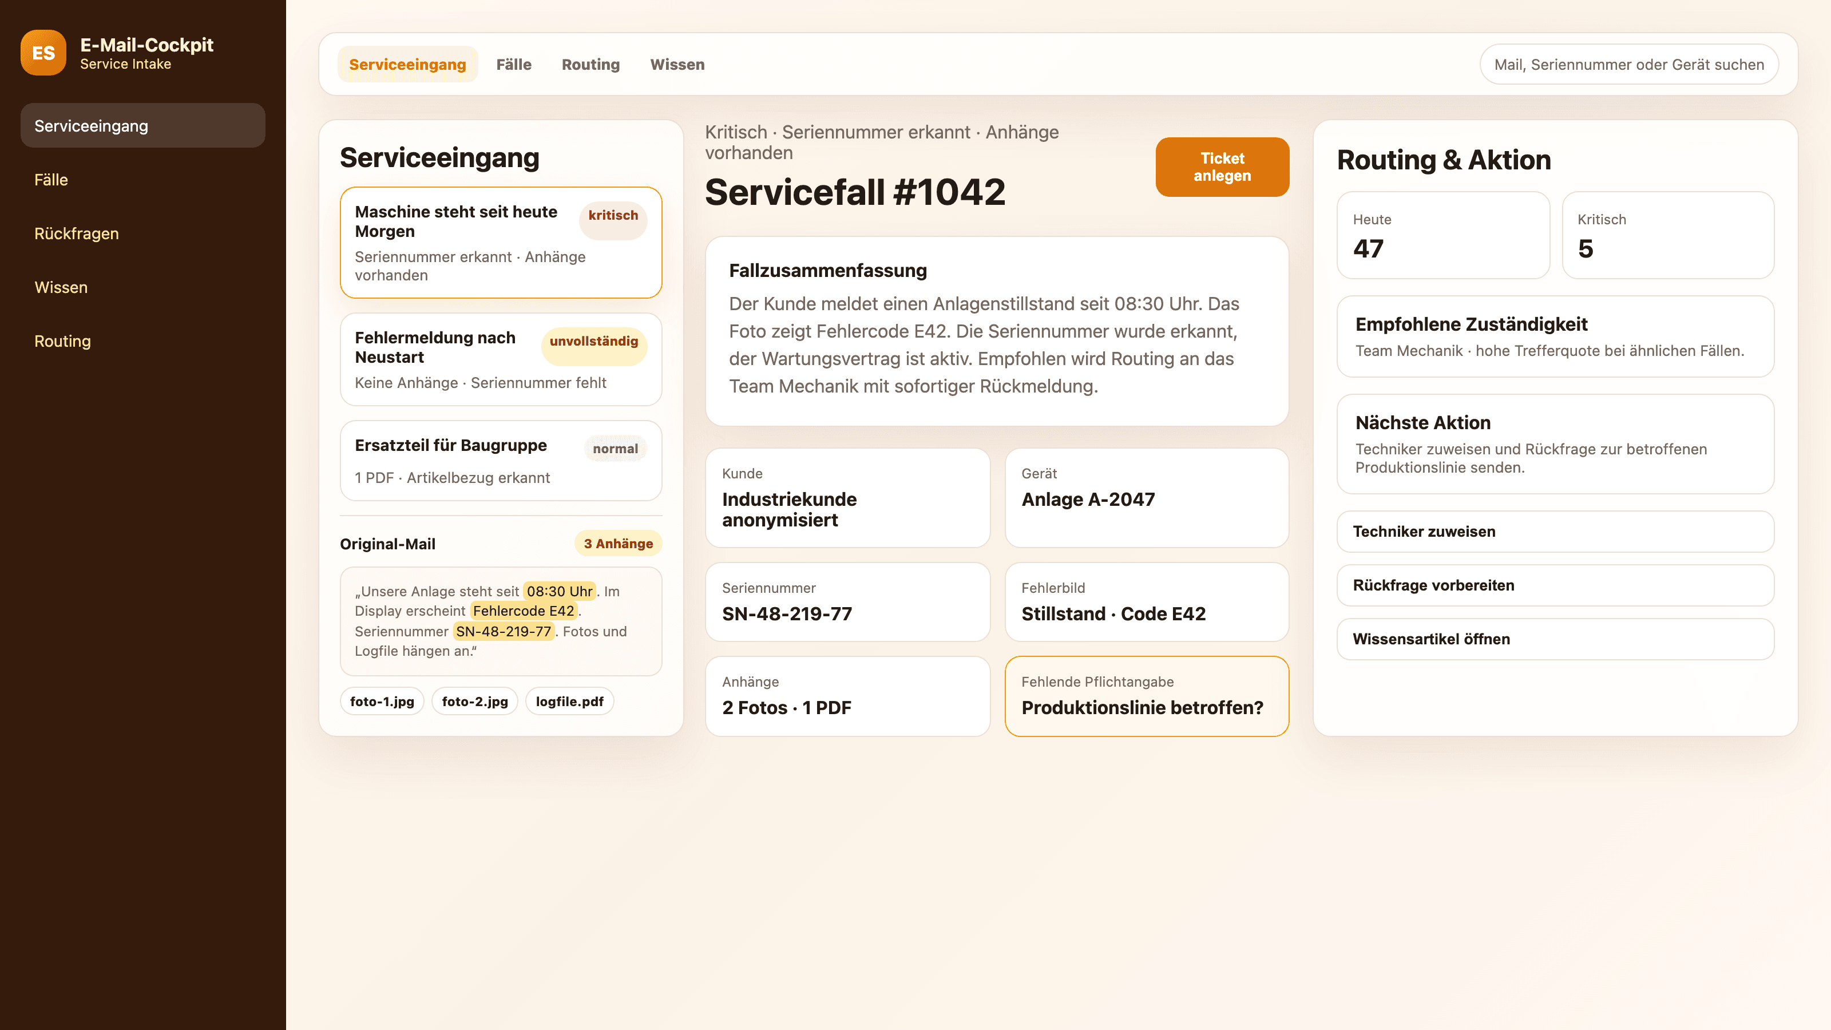The width and height of the screenshot is (1831, 1030).
Task: Open mail 'Fehlermeldung nach Neustart'
Action: coord(501,360)
